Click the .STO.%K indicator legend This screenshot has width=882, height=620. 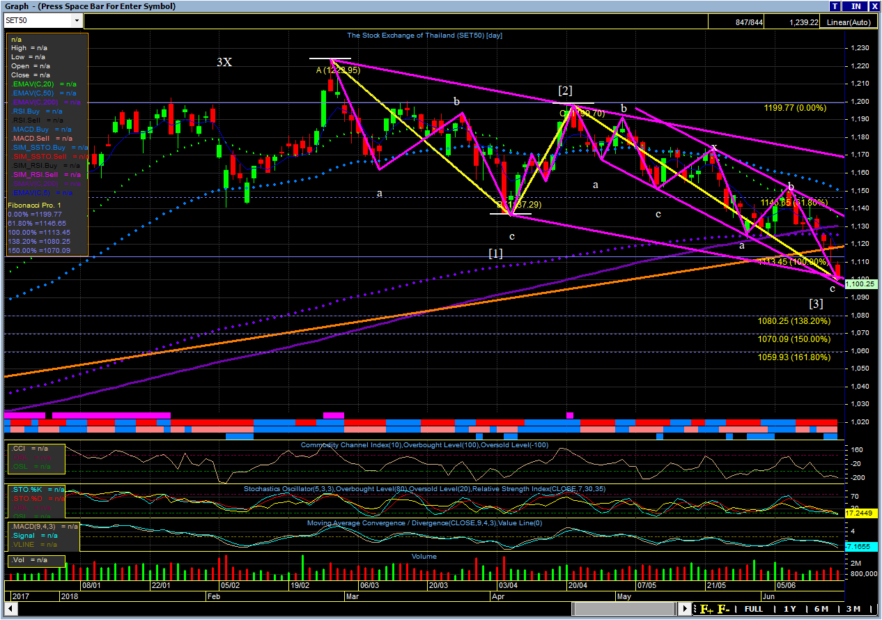tap(37, 490)
